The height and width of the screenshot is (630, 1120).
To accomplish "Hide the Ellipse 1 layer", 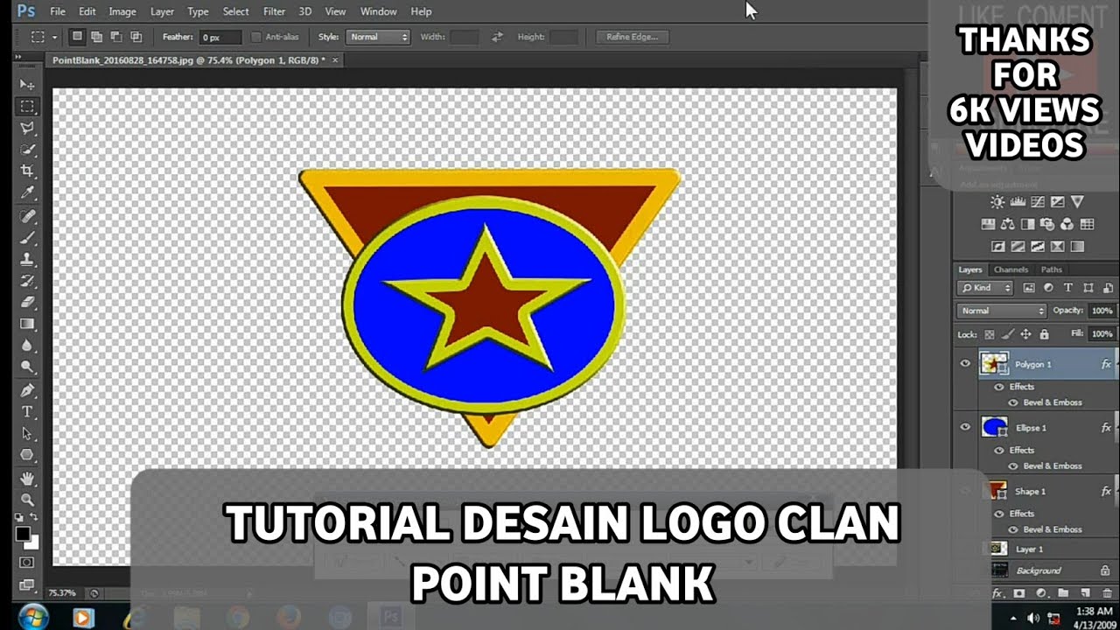I will [x=965, y=427].
